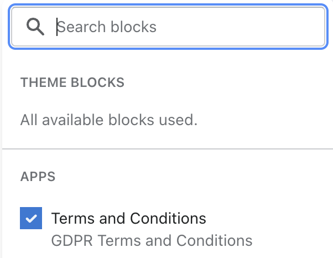Click the white checkmark inside blue square

(31, 219)
